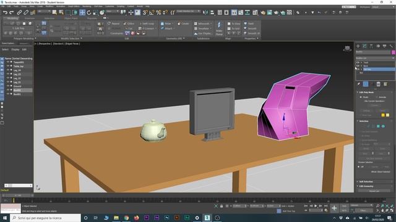The width and height of the screenshot is (396, 222).
Task: Click the Select by Name icon
Action: [61, 12]
